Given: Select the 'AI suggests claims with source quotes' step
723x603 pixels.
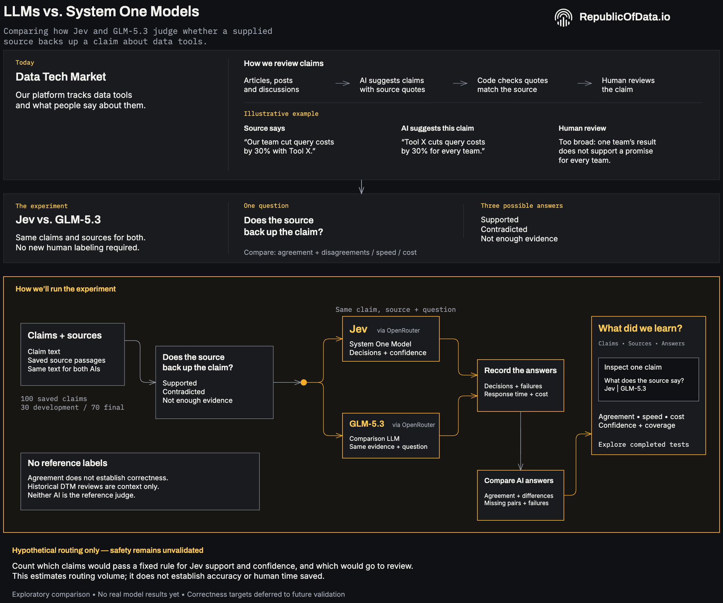Looking at the screenshot, I should (392, 85).
